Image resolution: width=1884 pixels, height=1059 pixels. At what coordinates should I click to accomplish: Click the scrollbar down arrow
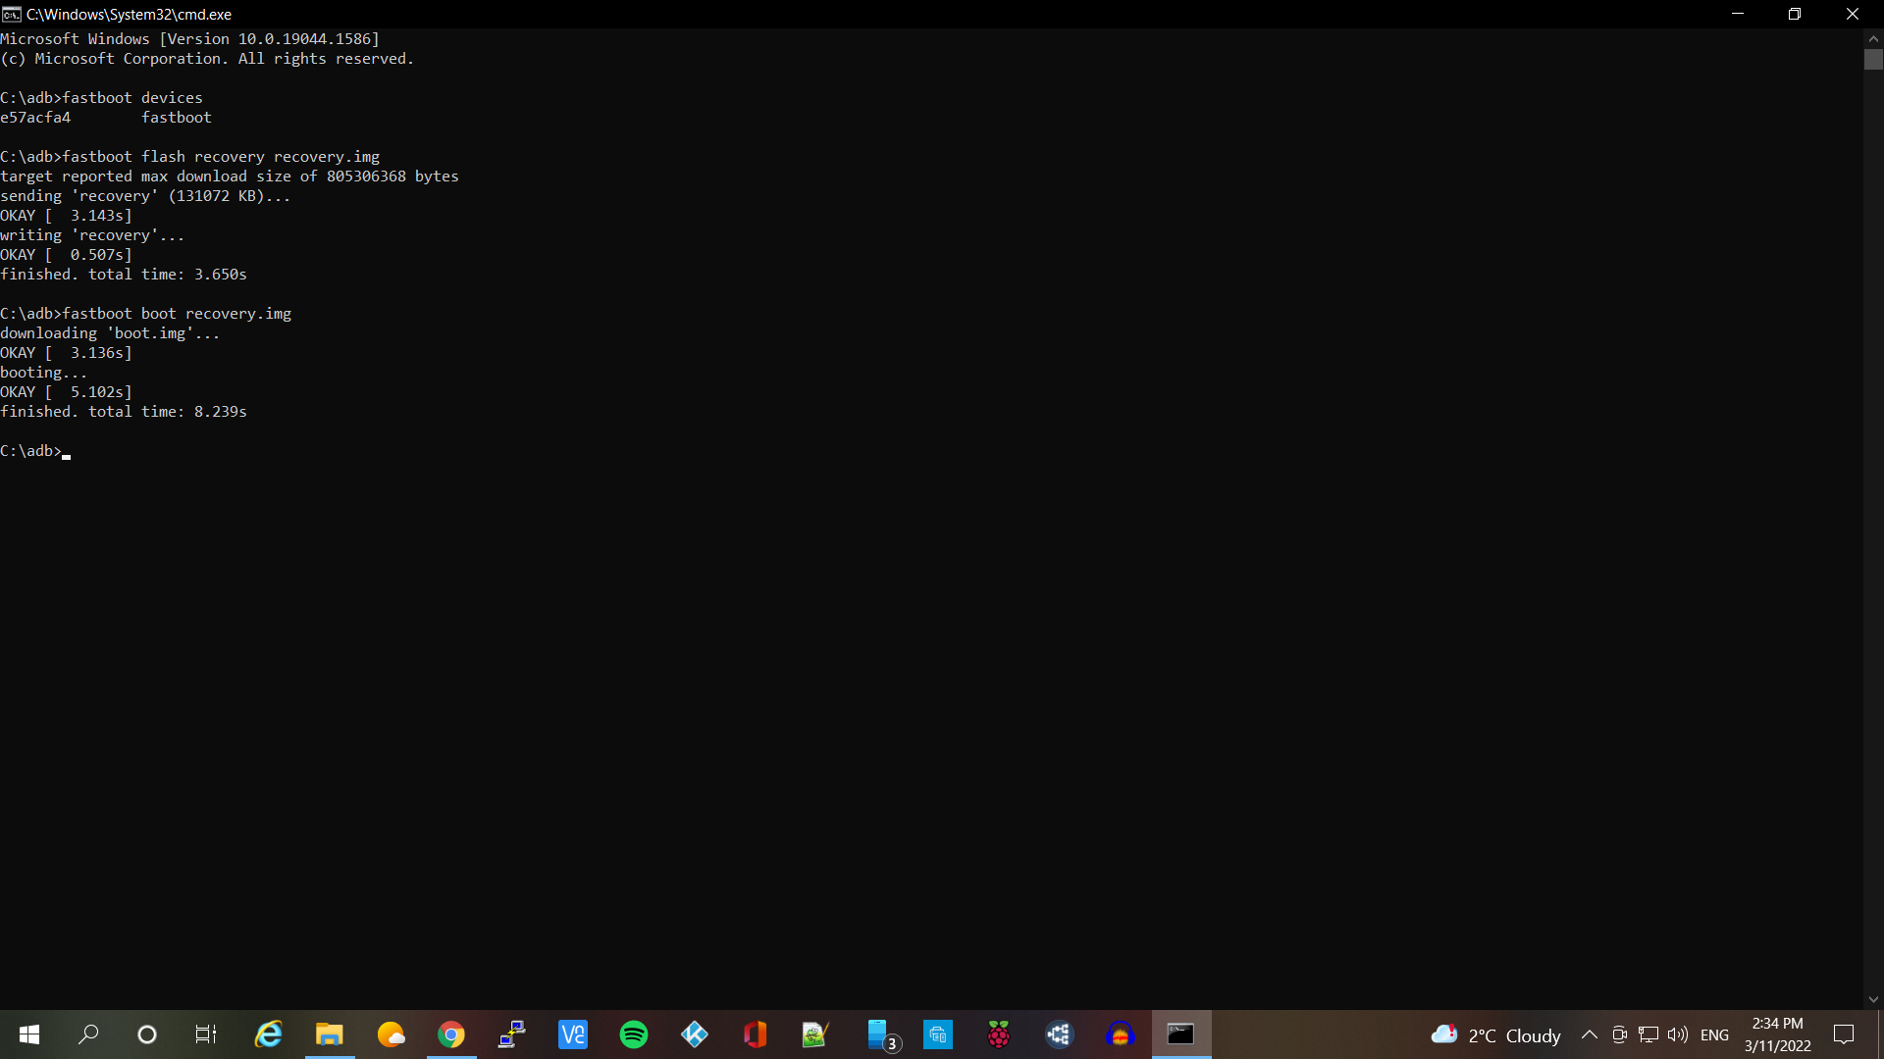1873,1000
